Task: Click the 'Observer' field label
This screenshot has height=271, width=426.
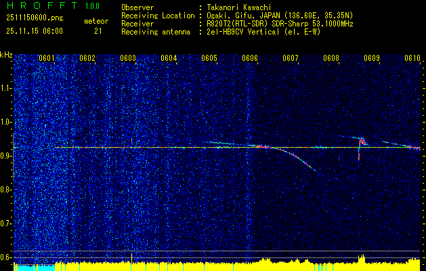Action: (x=137, y=7)
